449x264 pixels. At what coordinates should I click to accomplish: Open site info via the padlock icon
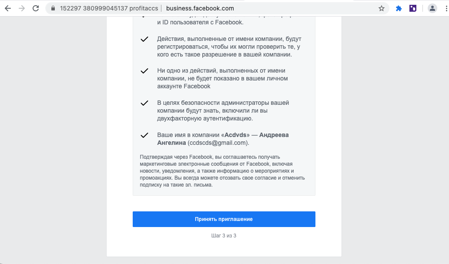53,8
